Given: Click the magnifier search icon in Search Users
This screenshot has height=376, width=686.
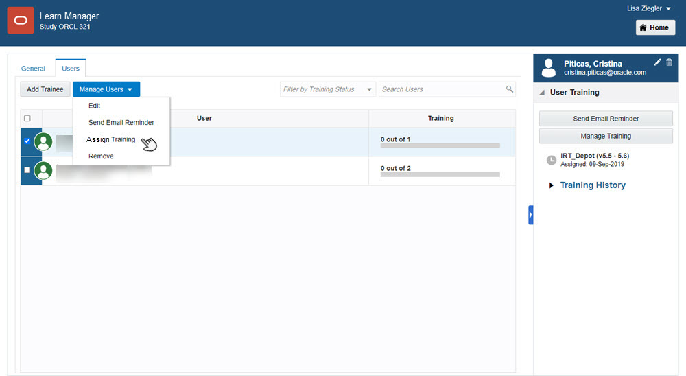Looking at the screenshot, I should (509, 89).
